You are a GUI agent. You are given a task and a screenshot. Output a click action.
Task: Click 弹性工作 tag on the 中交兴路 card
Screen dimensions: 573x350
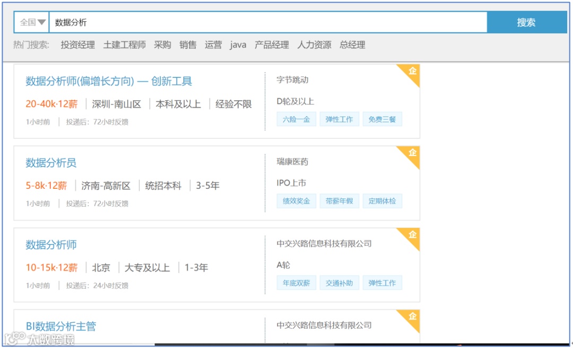click(x=382, y=283)
